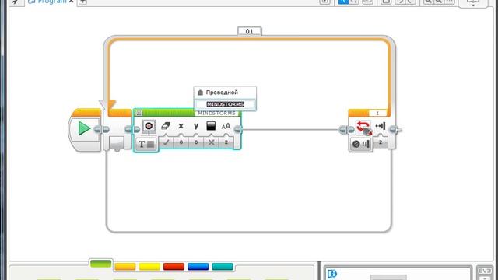
Task: Toggle the color value X below the color icon
Action: (211, 142)
